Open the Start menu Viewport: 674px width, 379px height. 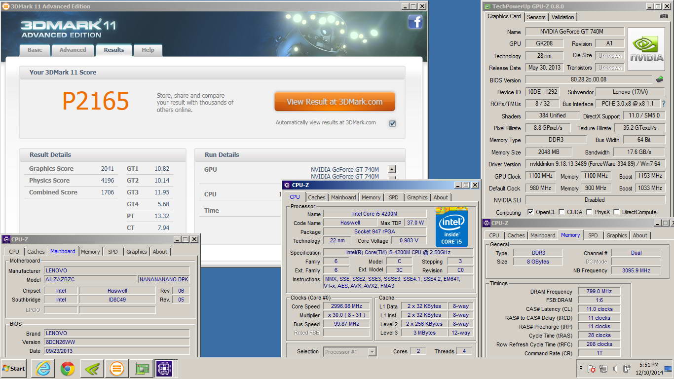coord(13,369)
